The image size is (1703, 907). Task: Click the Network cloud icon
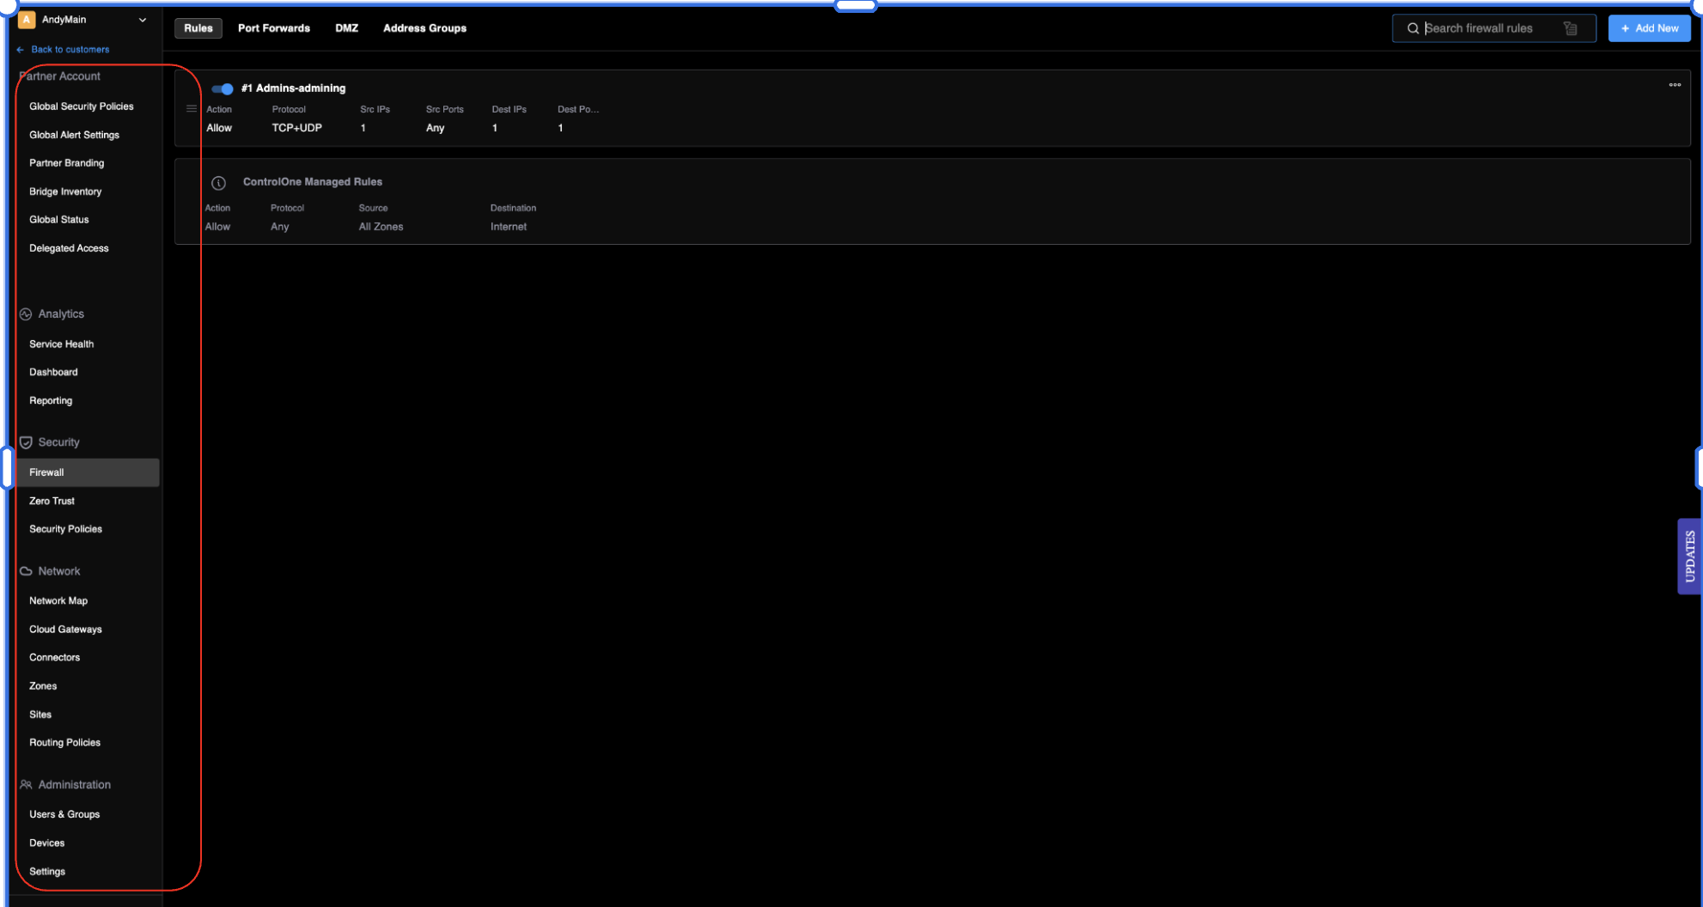[x=26, y=570]
